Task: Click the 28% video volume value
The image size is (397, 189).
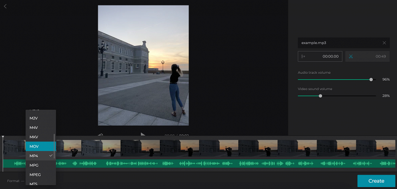Action: 386,96
